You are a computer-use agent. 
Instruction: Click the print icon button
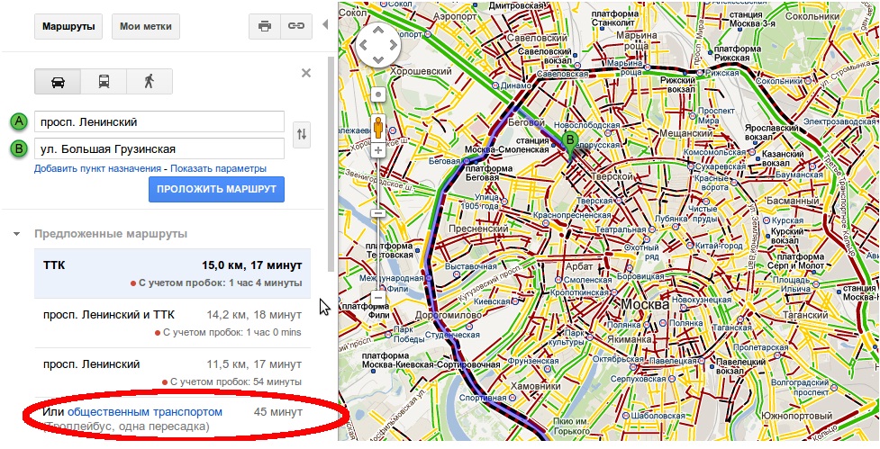click(x=265, y=26)
